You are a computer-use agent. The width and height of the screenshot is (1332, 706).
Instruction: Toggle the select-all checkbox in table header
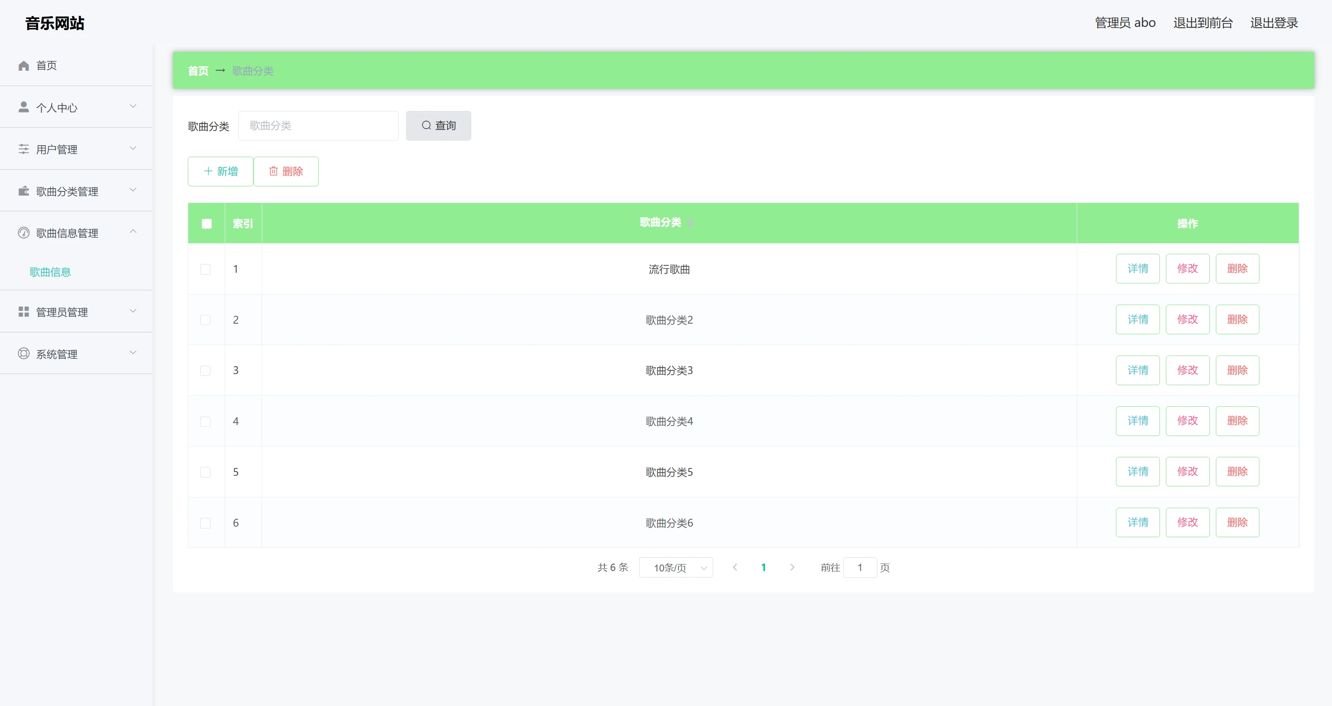pyautogui.click(x=206, y=224)
